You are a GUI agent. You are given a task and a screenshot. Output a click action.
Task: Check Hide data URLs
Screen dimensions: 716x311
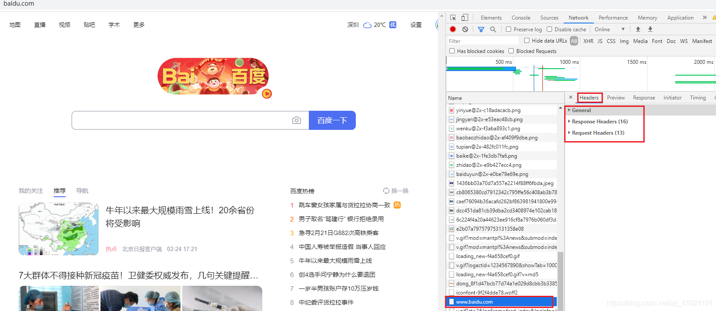pos(527,40)
